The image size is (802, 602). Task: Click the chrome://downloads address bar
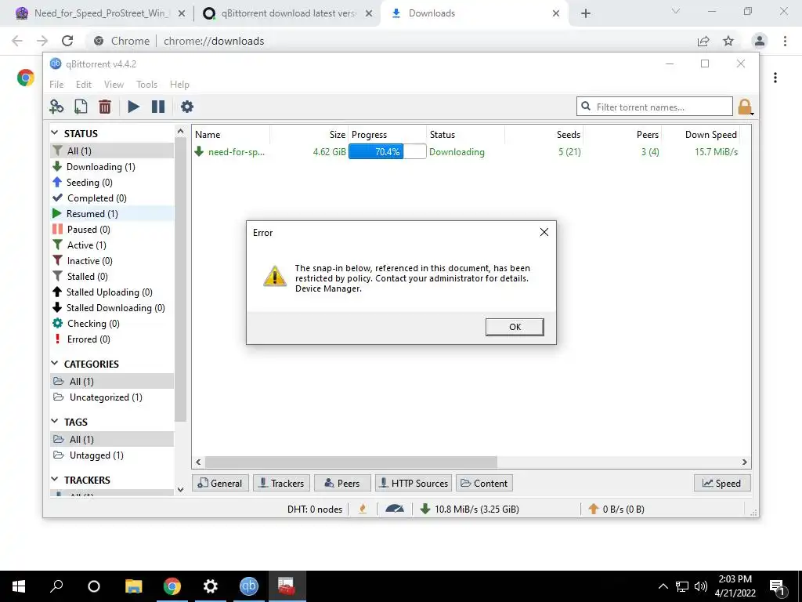(388, 41)
